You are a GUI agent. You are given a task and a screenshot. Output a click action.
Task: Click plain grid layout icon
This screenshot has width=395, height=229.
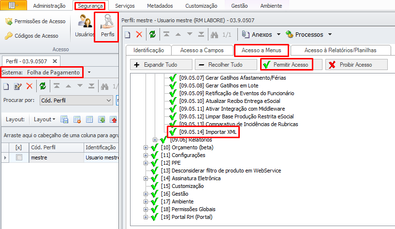[x=89, y=119]
